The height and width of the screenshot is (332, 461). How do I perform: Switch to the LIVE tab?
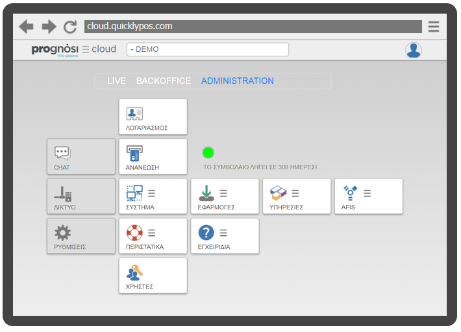(x=117, y=81)
